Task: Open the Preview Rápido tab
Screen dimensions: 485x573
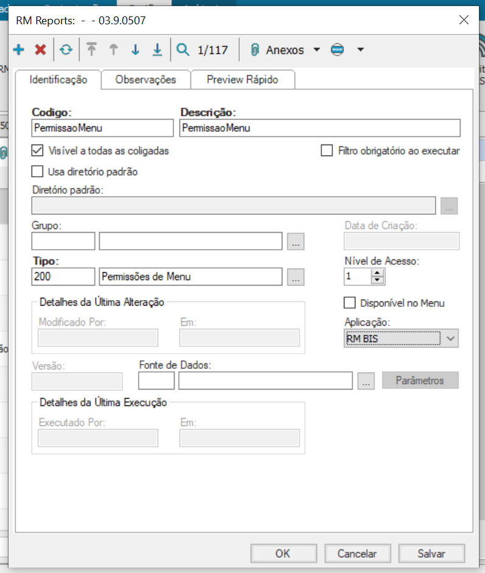Action: tap(242, 80)
